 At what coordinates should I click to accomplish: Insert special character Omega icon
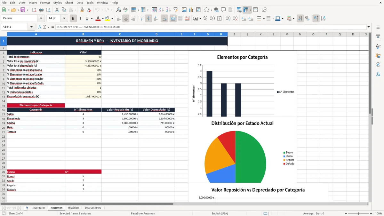[206, 10]
